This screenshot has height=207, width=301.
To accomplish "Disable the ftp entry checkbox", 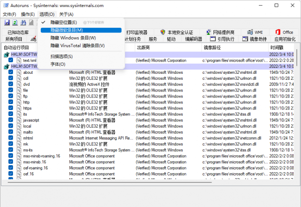I will (11, 96).
